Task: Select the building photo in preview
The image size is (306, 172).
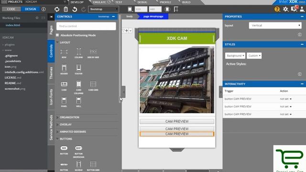Action: tap(177, 80)
